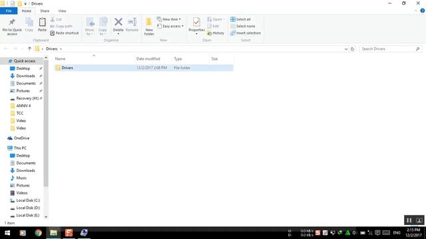
Task: Open the TCC folder
Action: [20, 114]
